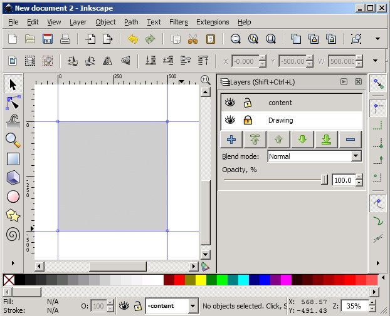Open the Object menu
The width and height of the screenshot is (390, 316).
pyautogui.click(x=106, y=22)
